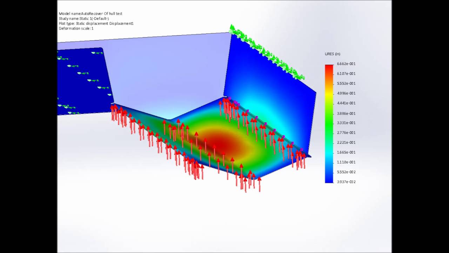Click legend value 1.110e-001
The width and height of the screenshot is (449, 253).
pyautogui.click(x=346, y=162)
